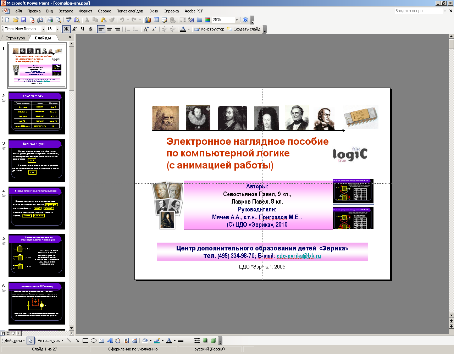Select the Oval shape tool
The width and height of the screenshot is (454, 354).
point(94,341)
